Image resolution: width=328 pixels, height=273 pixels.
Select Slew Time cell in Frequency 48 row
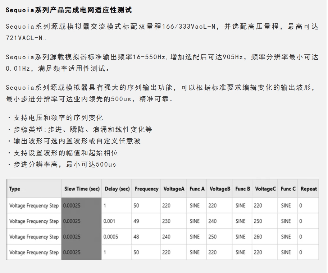82,237
